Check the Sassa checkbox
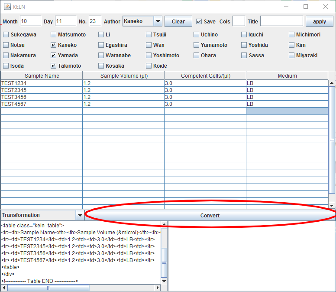The width and height of the screenshot is (336, 292). click(x=244, y=56)
